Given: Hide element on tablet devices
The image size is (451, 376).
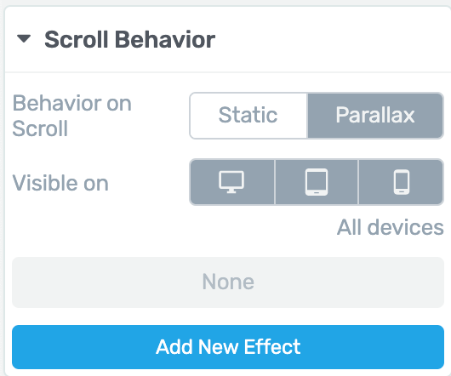Looking at the screenshot, I should click(x=317, y=182).
